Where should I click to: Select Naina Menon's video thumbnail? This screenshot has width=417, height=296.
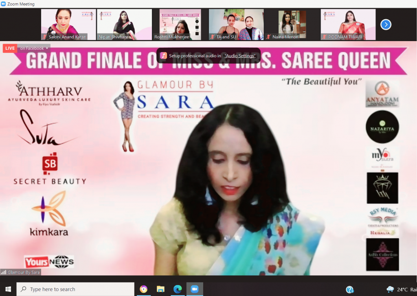[292, 24]
